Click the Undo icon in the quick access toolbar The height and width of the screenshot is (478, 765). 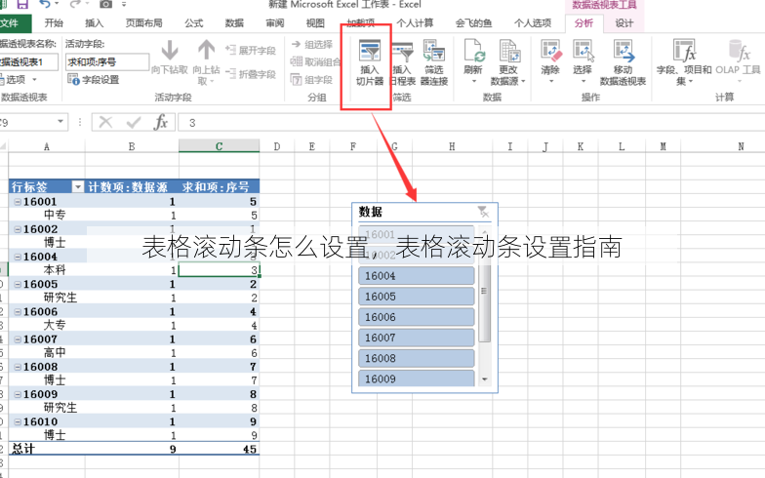(x=45, y=4)
